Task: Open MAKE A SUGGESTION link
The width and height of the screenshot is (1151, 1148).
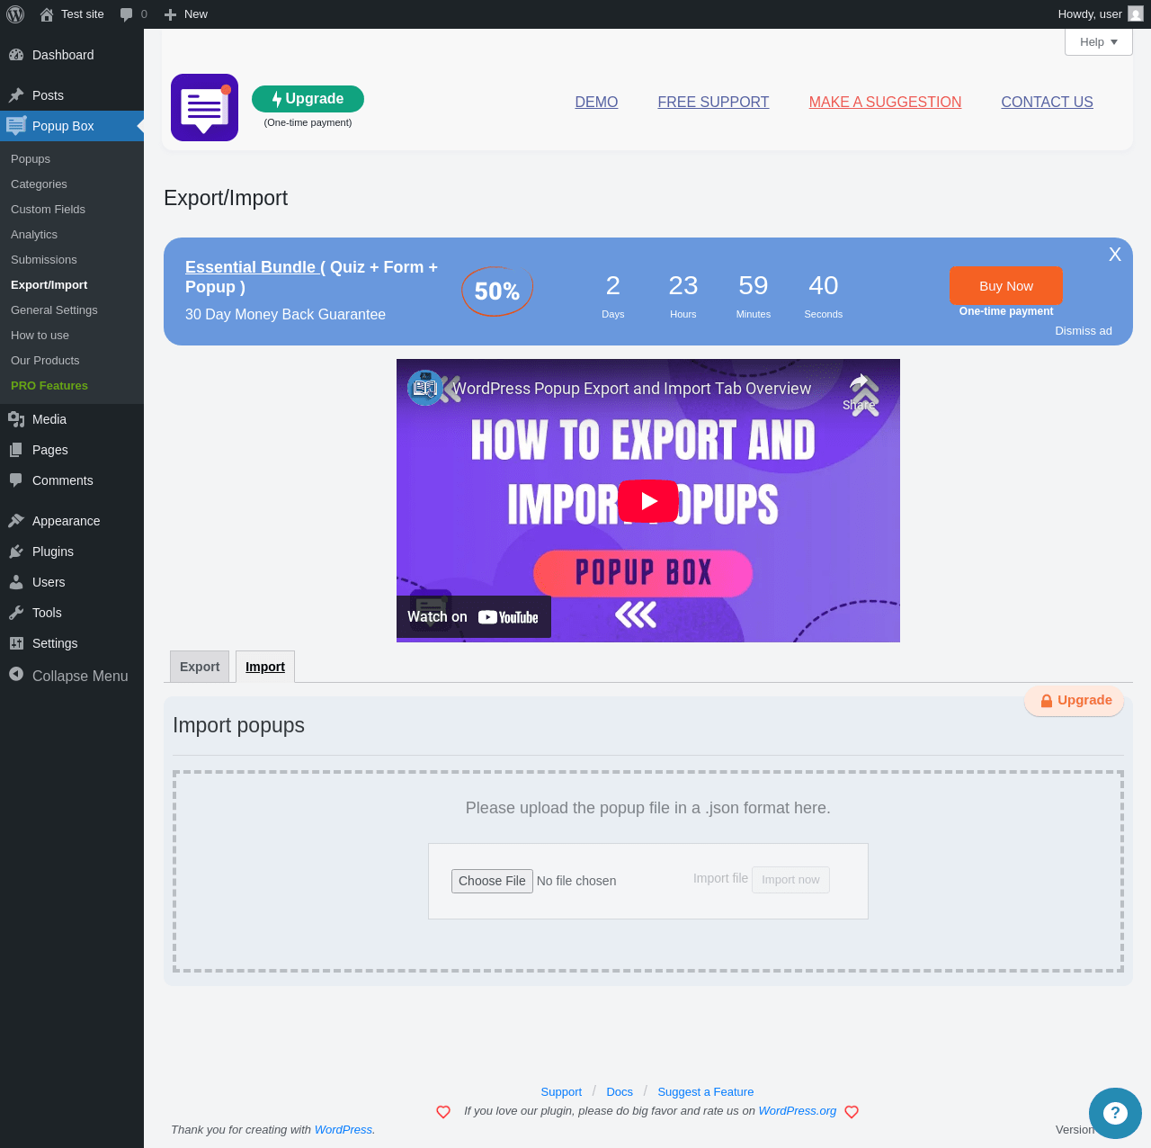Action: 885,103
